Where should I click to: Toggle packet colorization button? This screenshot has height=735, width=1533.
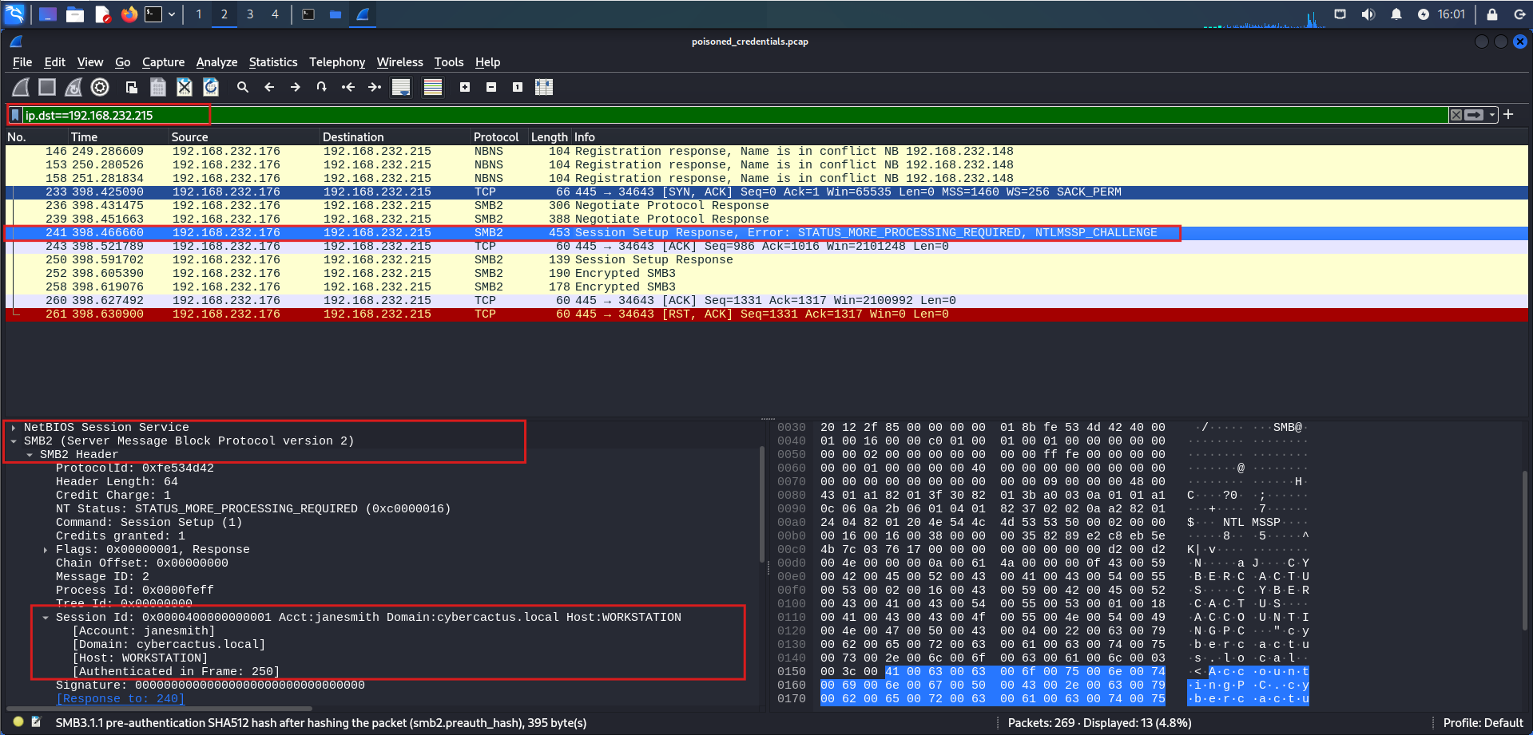tap(433, 87)
